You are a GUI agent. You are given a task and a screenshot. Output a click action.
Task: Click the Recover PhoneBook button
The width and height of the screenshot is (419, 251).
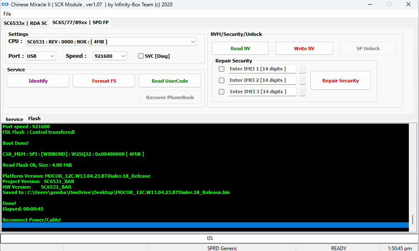[x=170, y=97]
